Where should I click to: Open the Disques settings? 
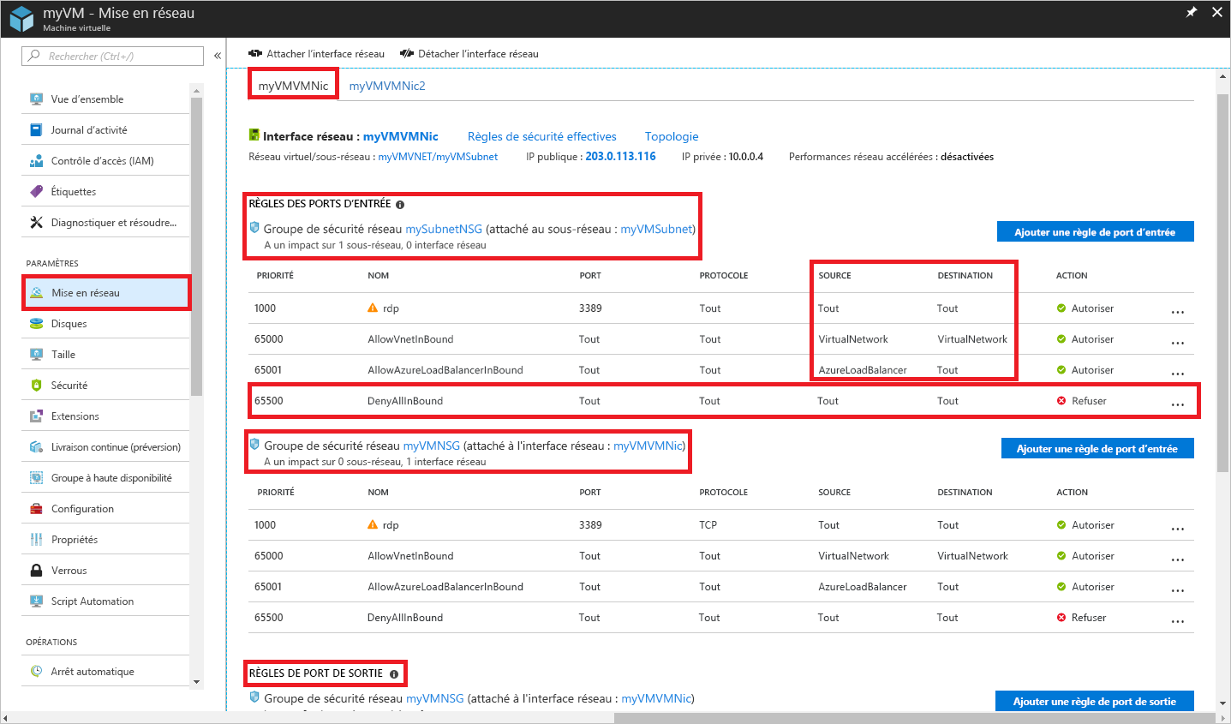click(67, 323)
